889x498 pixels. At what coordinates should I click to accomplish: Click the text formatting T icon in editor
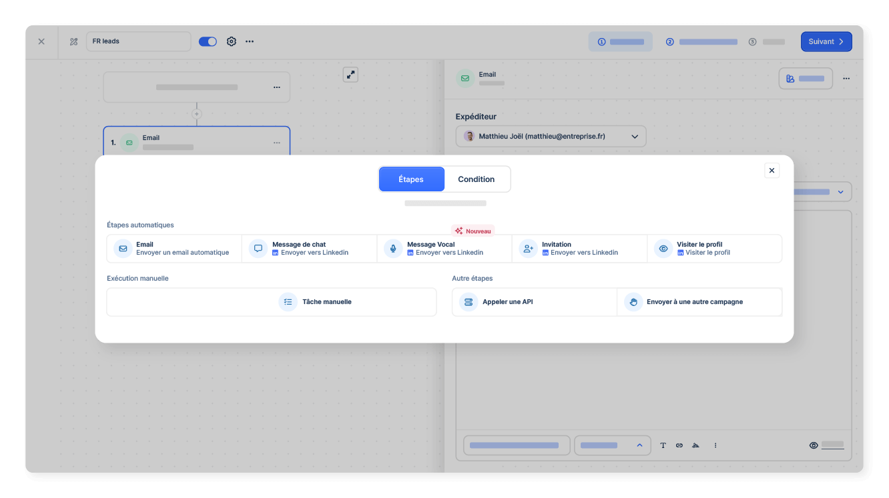(x=663, y=445)
